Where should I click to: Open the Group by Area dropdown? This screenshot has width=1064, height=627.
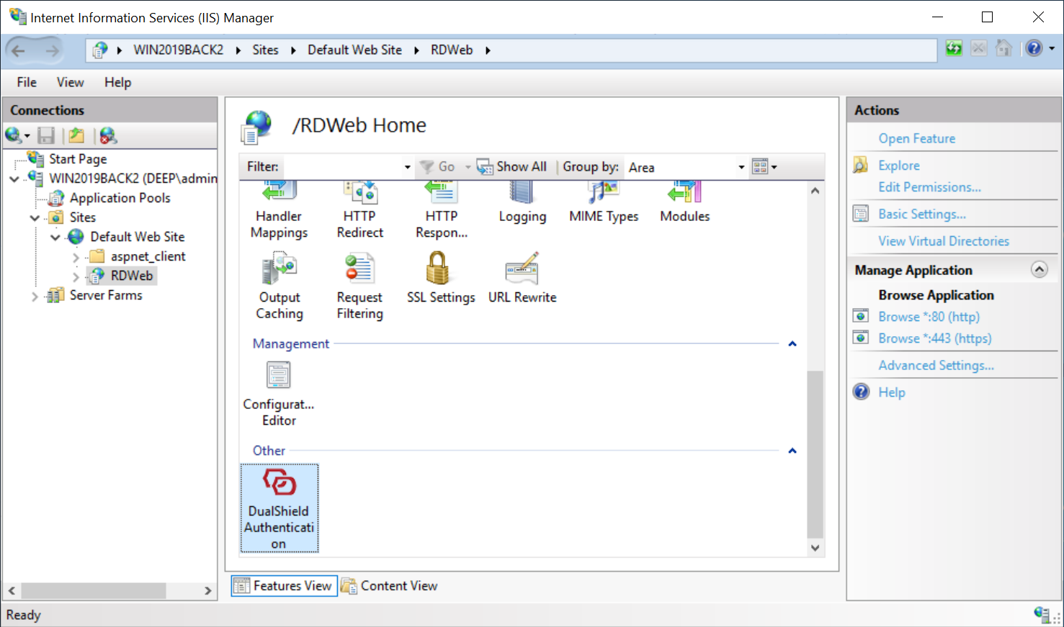pos(741,167)
